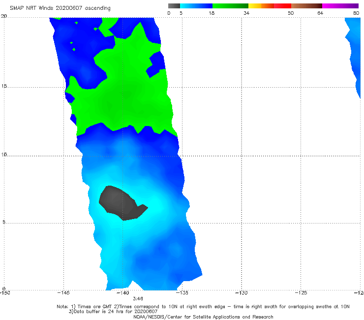Click the '10' latitude axis label
Screen dimensions: 364x320
4,155
